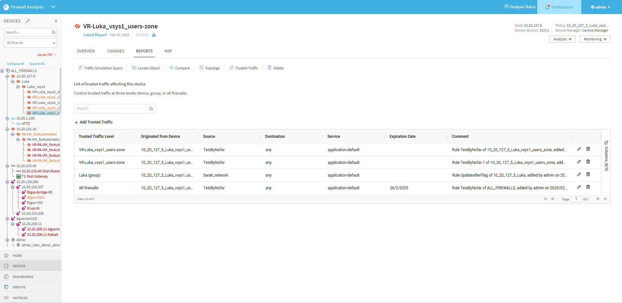Click the report warning triangle icon

coord(154,35)
